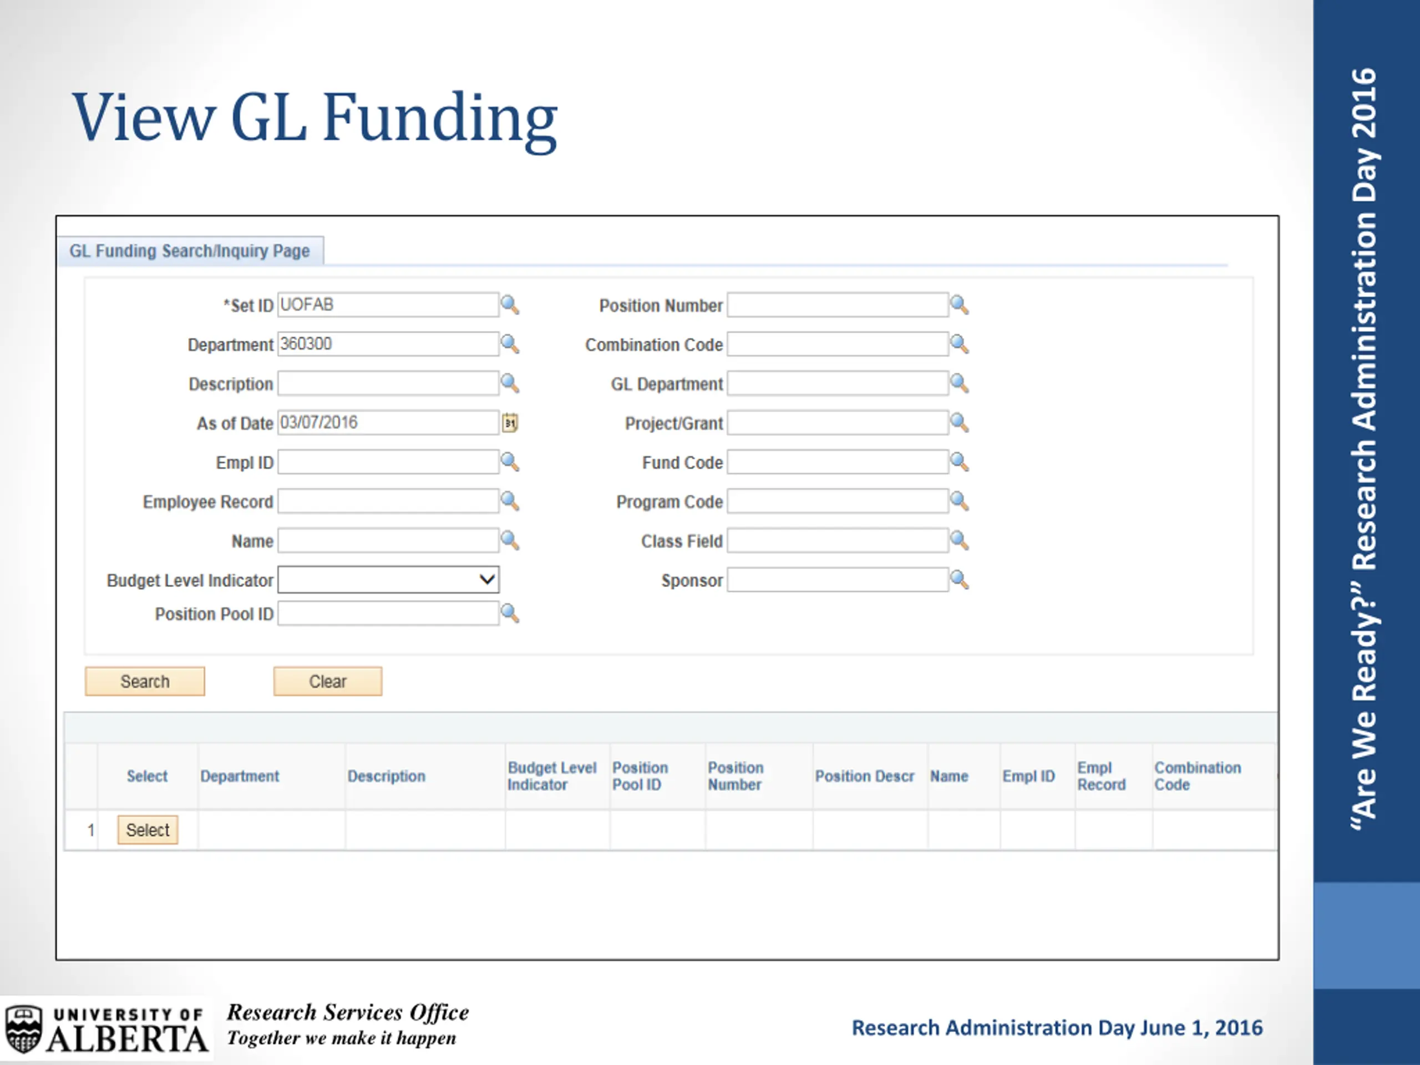Sort by Description column header
The height and width of the screenshot is (1065, 1420).
387,776
